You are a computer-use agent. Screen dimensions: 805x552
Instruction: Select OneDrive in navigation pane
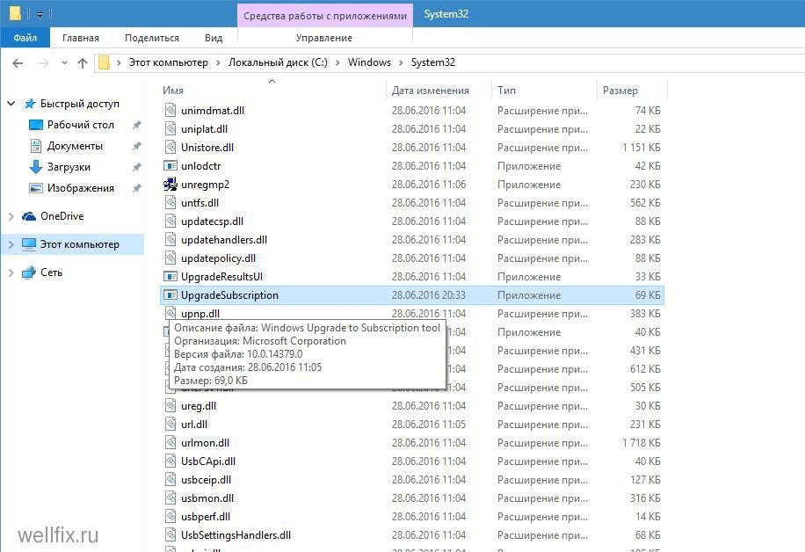[x=62, y=216]
